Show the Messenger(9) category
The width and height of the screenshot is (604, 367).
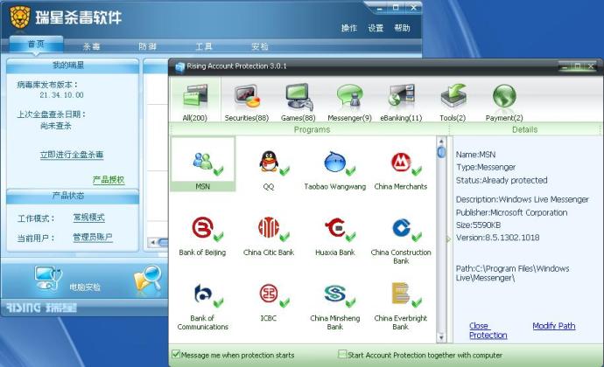coord(350,96)
